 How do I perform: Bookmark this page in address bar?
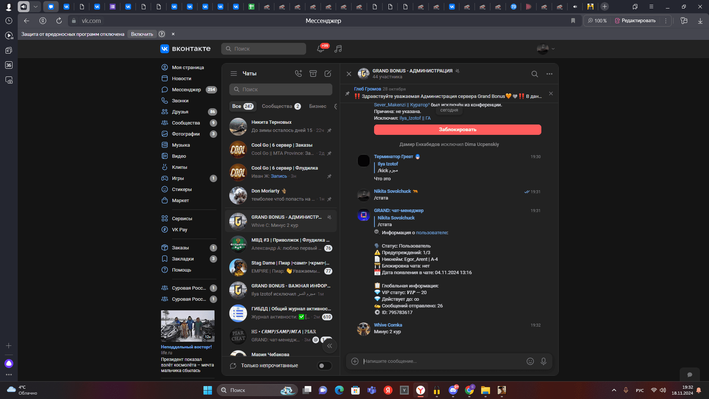coord(573,21)
